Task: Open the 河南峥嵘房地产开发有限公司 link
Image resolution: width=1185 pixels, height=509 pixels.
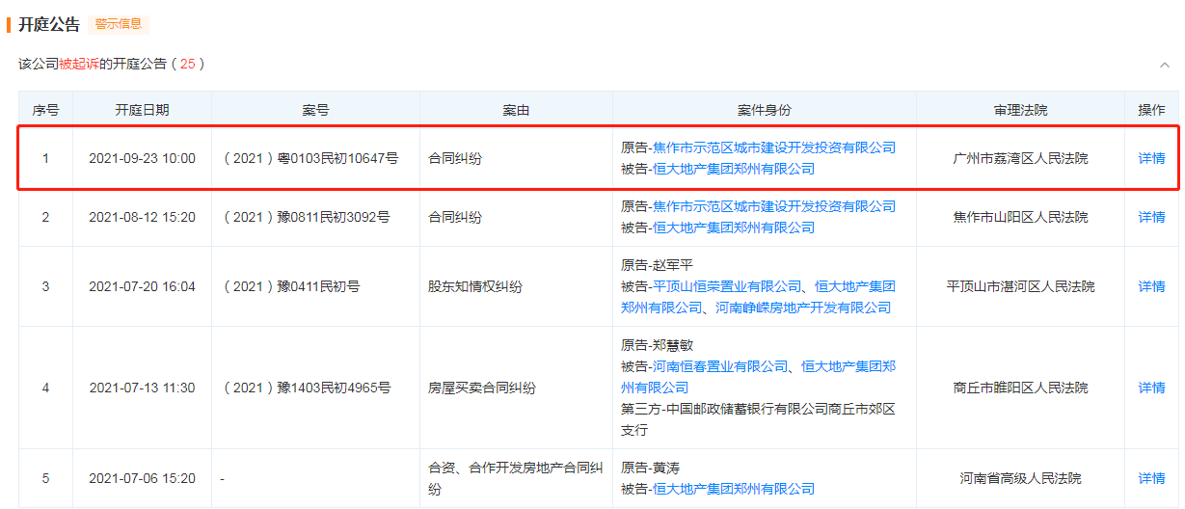Action: [x=803, y=308]
